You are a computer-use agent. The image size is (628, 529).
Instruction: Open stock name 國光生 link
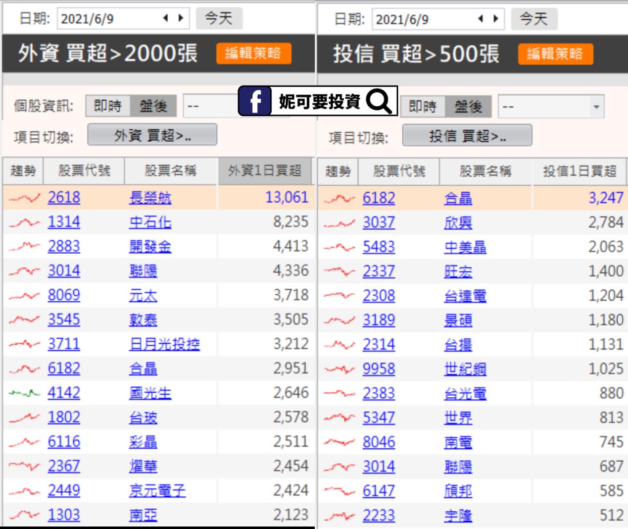pos(150,393)
